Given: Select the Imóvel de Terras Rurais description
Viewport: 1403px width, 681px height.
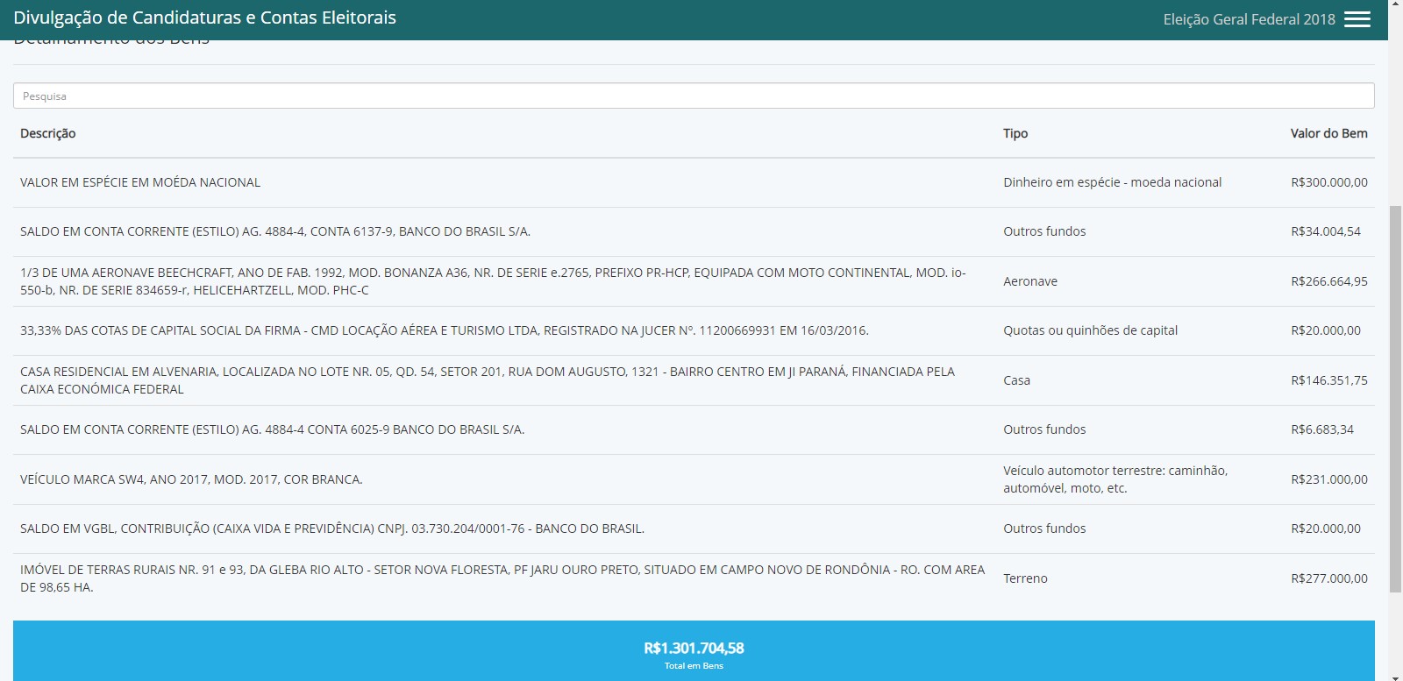Looking at the screenshot, I should (502, 578).
